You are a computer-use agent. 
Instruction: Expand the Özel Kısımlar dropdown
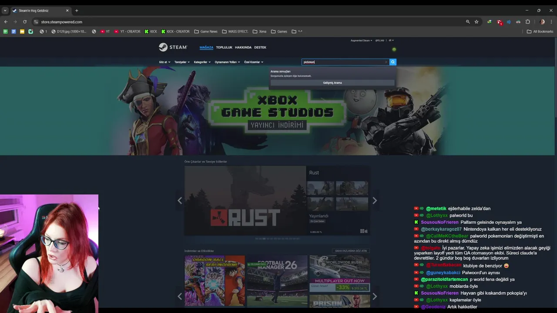(253, 62)
